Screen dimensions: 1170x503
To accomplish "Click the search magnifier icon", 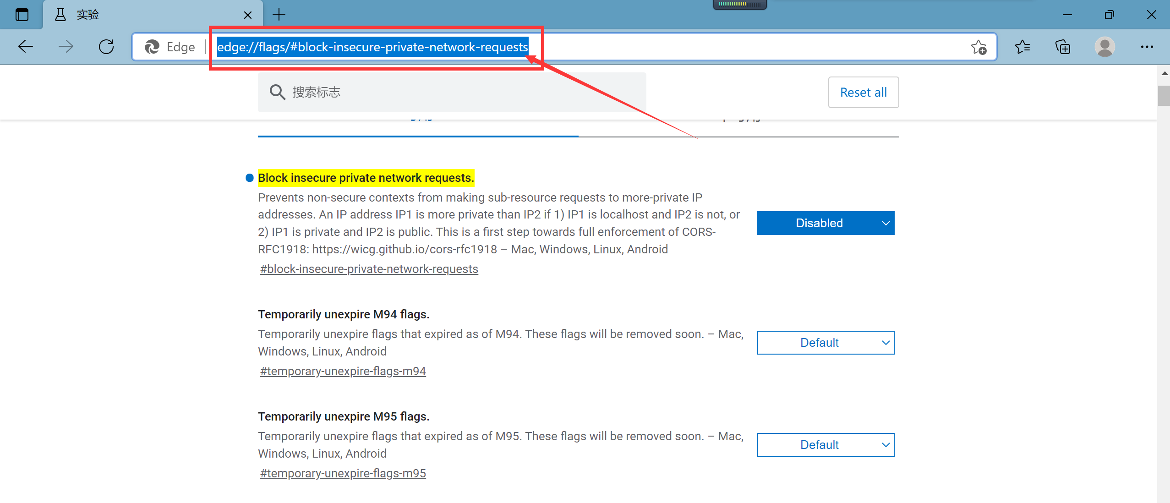I will pyautogui.click(x=277, y=92).
